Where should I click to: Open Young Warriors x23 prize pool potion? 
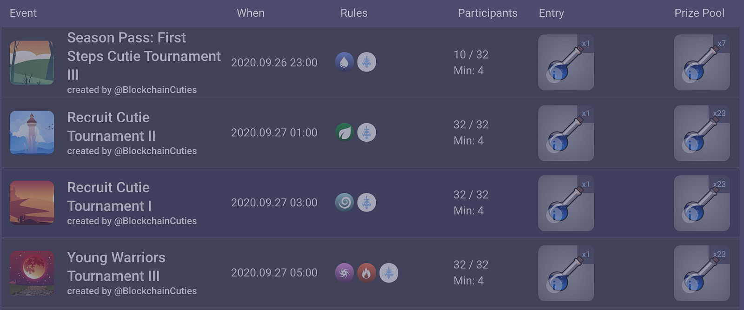pyautogui.click(x=702, y=273)
